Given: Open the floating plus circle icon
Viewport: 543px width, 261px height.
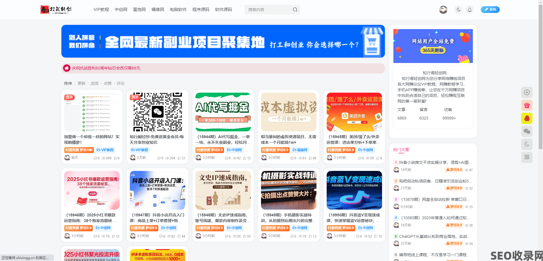Looking at the screenshot, I should (527, 92).
